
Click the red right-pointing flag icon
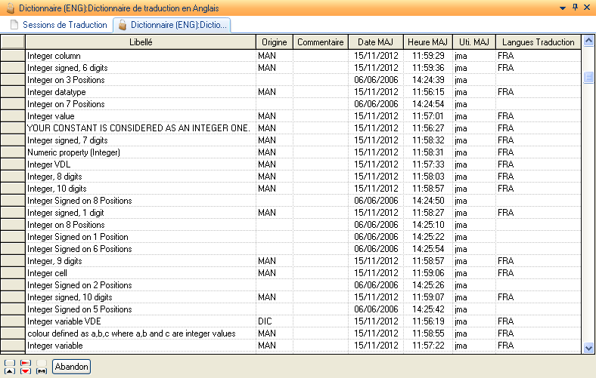pyautogui.click(x=26, y=362)
